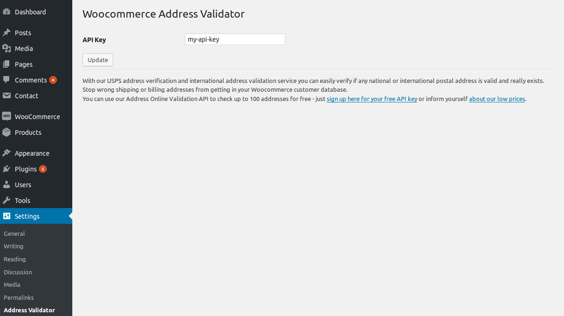Click the Comments speech bubble icon
The height and width of the screenshot is (316, 564).
point(6,80)
